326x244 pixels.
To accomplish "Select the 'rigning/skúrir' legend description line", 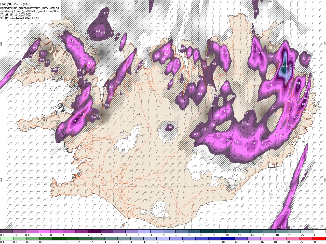I will (x=30, y=8).
